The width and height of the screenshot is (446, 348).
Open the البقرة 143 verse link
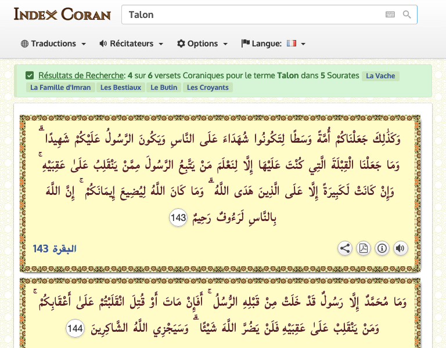click(55, 249)
